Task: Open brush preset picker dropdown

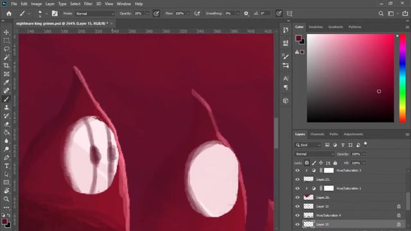Action: [46, 13]
